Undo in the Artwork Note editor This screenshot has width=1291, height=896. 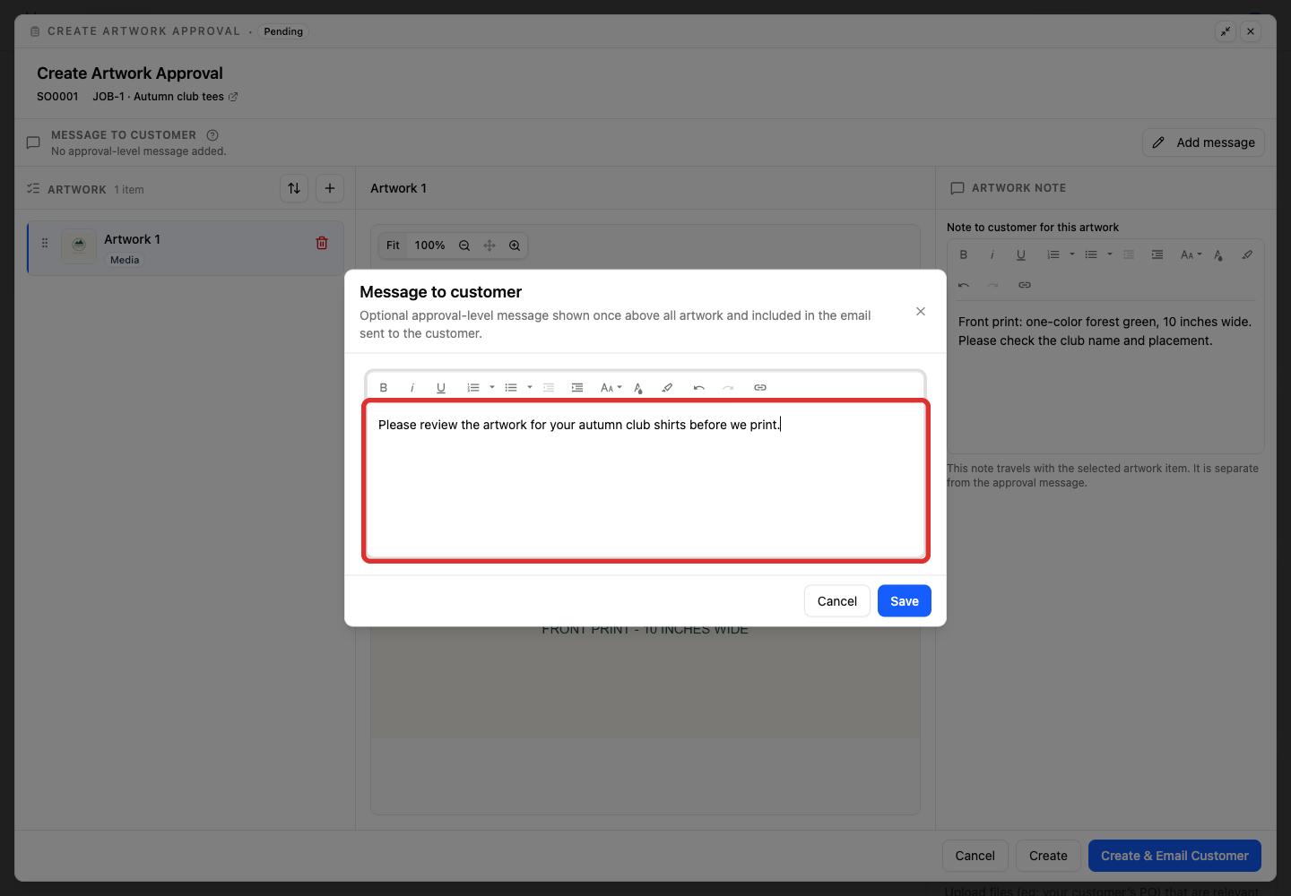coord(964,285)
